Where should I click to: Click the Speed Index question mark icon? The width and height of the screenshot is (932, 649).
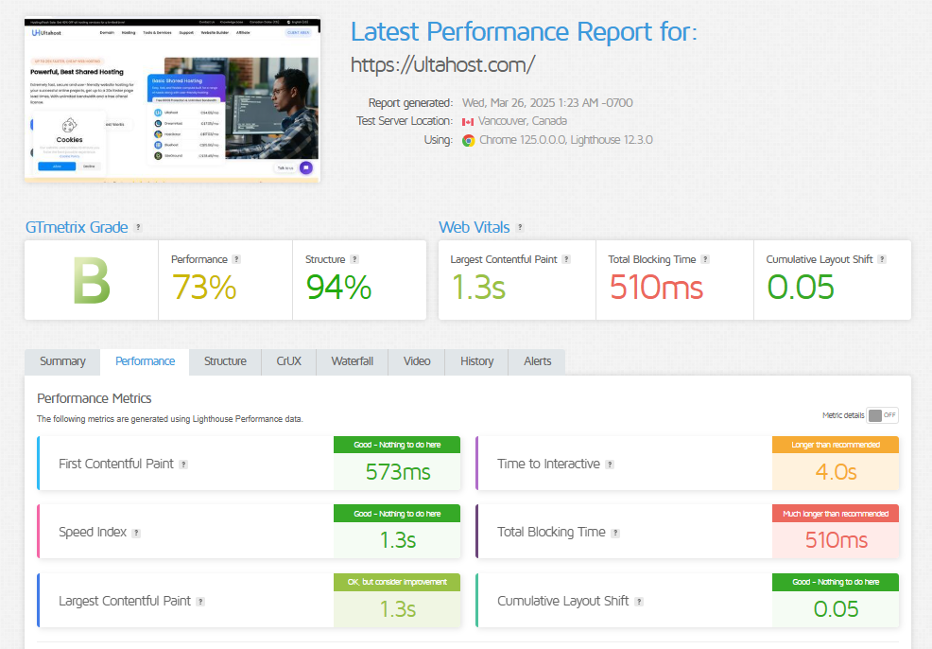(136, 533)
